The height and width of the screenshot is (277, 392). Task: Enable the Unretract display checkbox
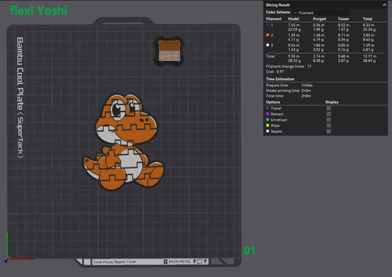click(328, 120)
